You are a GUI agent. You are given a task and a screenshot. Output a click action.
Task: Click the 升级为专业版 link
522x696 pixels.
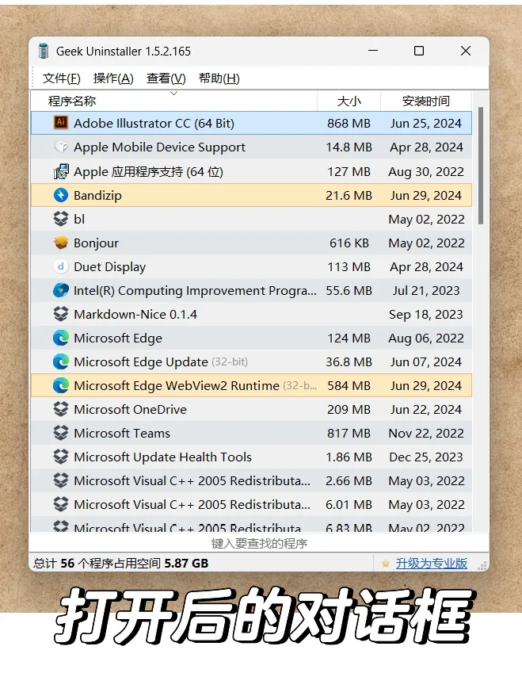[431, 564]
